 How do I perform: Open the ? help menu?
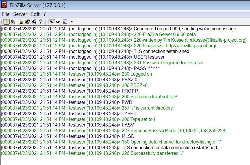click(x=45, y=14)
